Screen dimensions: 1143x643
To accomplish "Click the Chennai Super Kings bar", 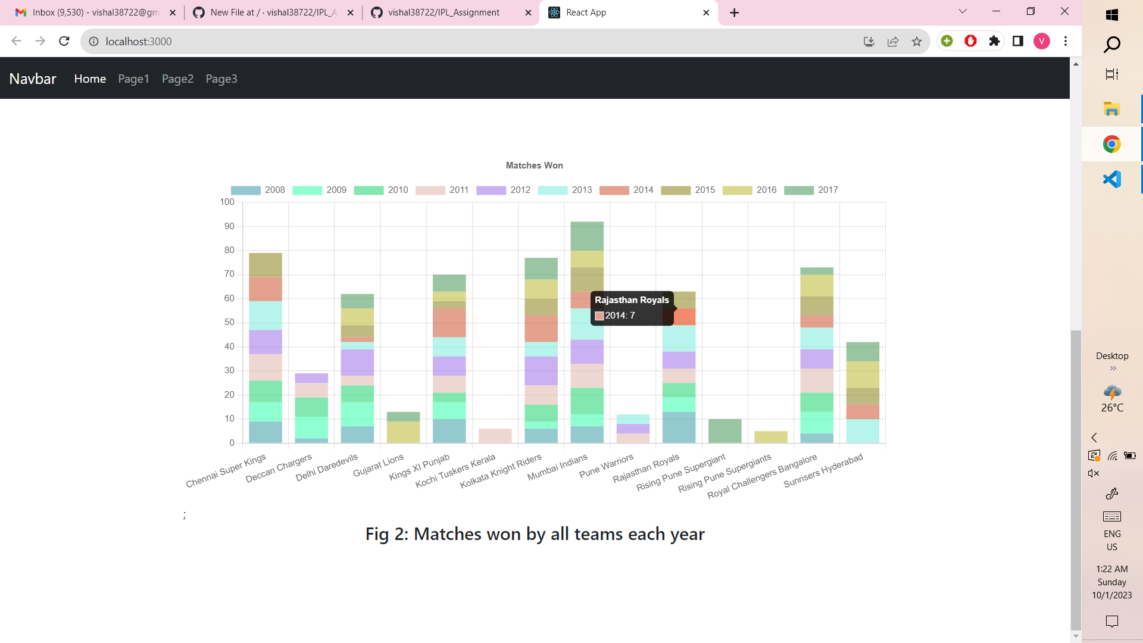I will (x=266, y=348).
